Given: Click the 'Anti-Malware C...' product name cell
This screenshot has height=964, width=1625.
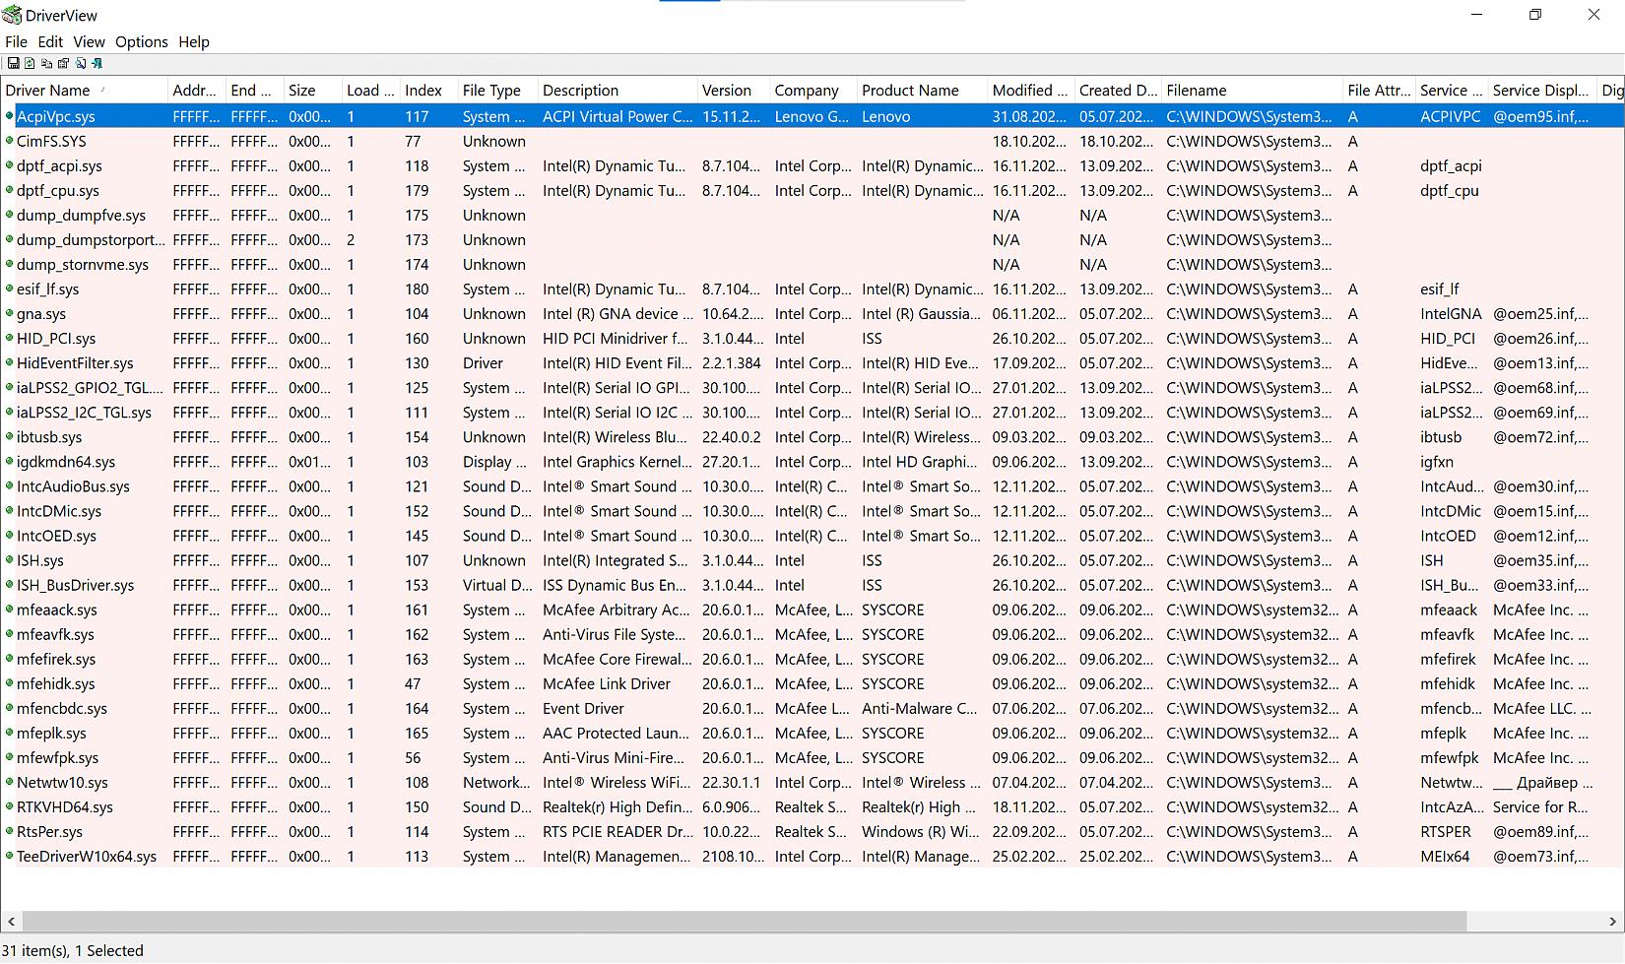Looking at the screenshot, I should tap(920, 708).
